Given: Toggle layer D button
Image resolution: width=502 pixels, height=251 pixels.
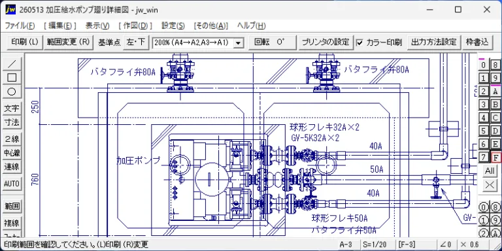Looking at the screenshot, I should pos(495,131).
